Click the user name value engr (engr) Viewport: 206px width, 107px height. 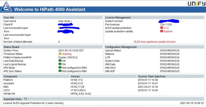65,21
